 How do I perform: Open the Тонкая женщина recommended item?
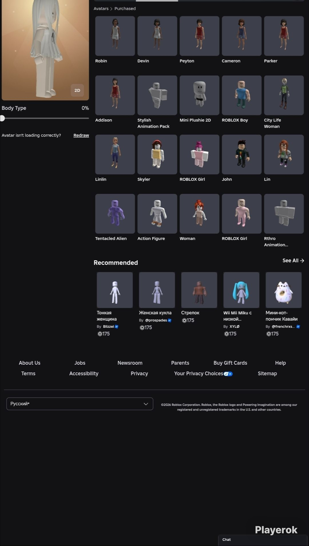point(115,290)
